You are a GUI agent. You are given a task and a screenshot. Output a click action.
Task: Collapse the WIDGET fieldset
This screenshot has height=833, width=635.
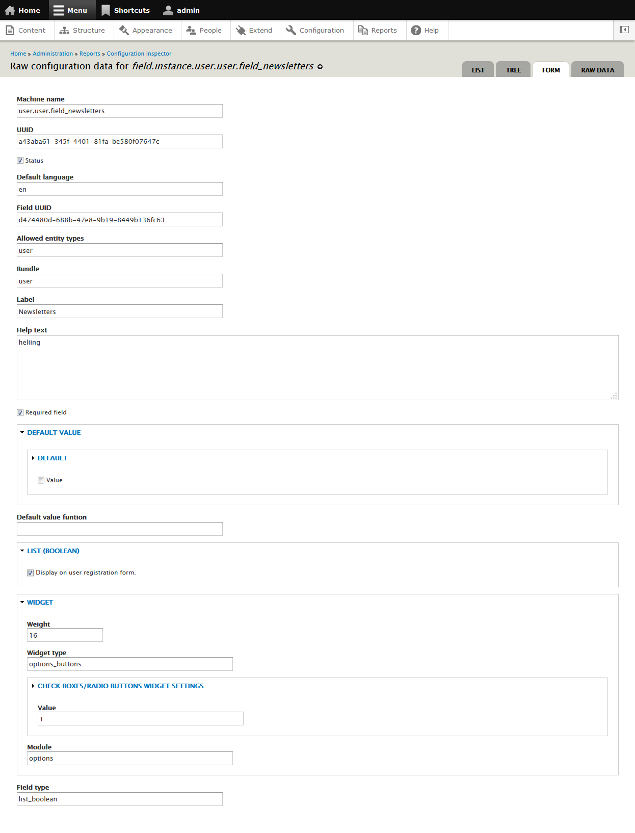(x=40, y=602)
